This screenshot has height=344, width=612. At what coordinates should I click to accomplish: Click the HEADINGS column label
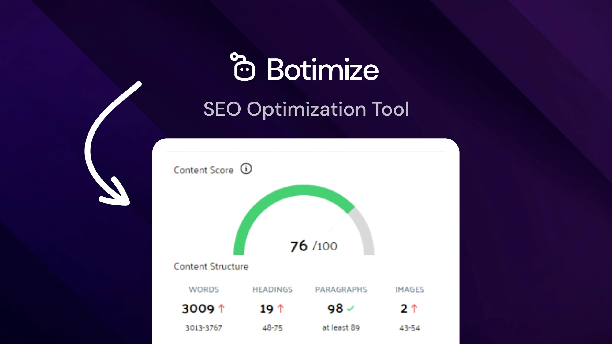272,290
